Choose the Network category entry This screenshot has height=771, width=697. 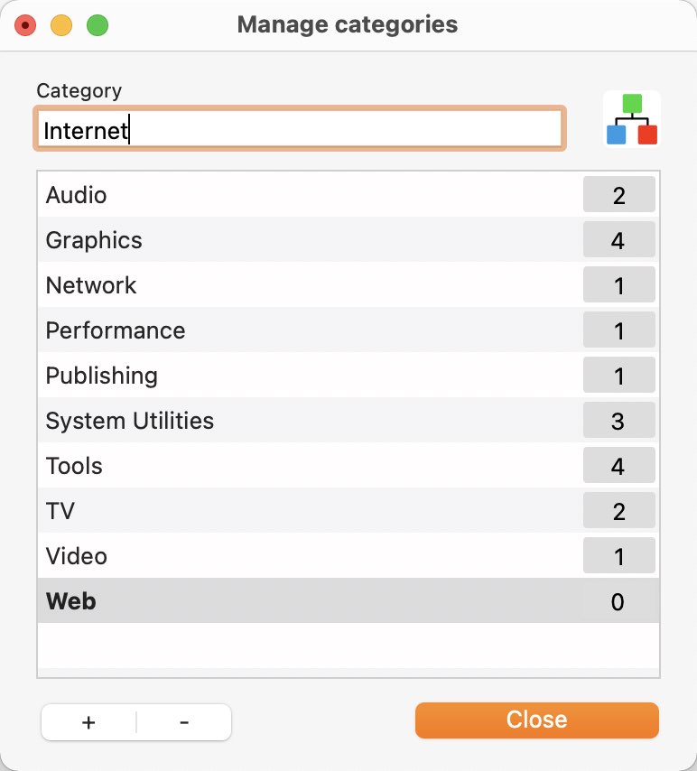click(348, 285)
